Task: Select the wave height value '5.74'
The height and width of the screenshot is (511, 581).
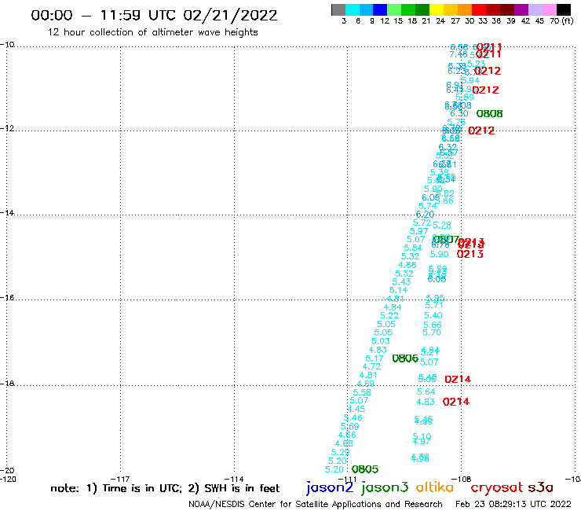Action: click(x=428, y=206)
